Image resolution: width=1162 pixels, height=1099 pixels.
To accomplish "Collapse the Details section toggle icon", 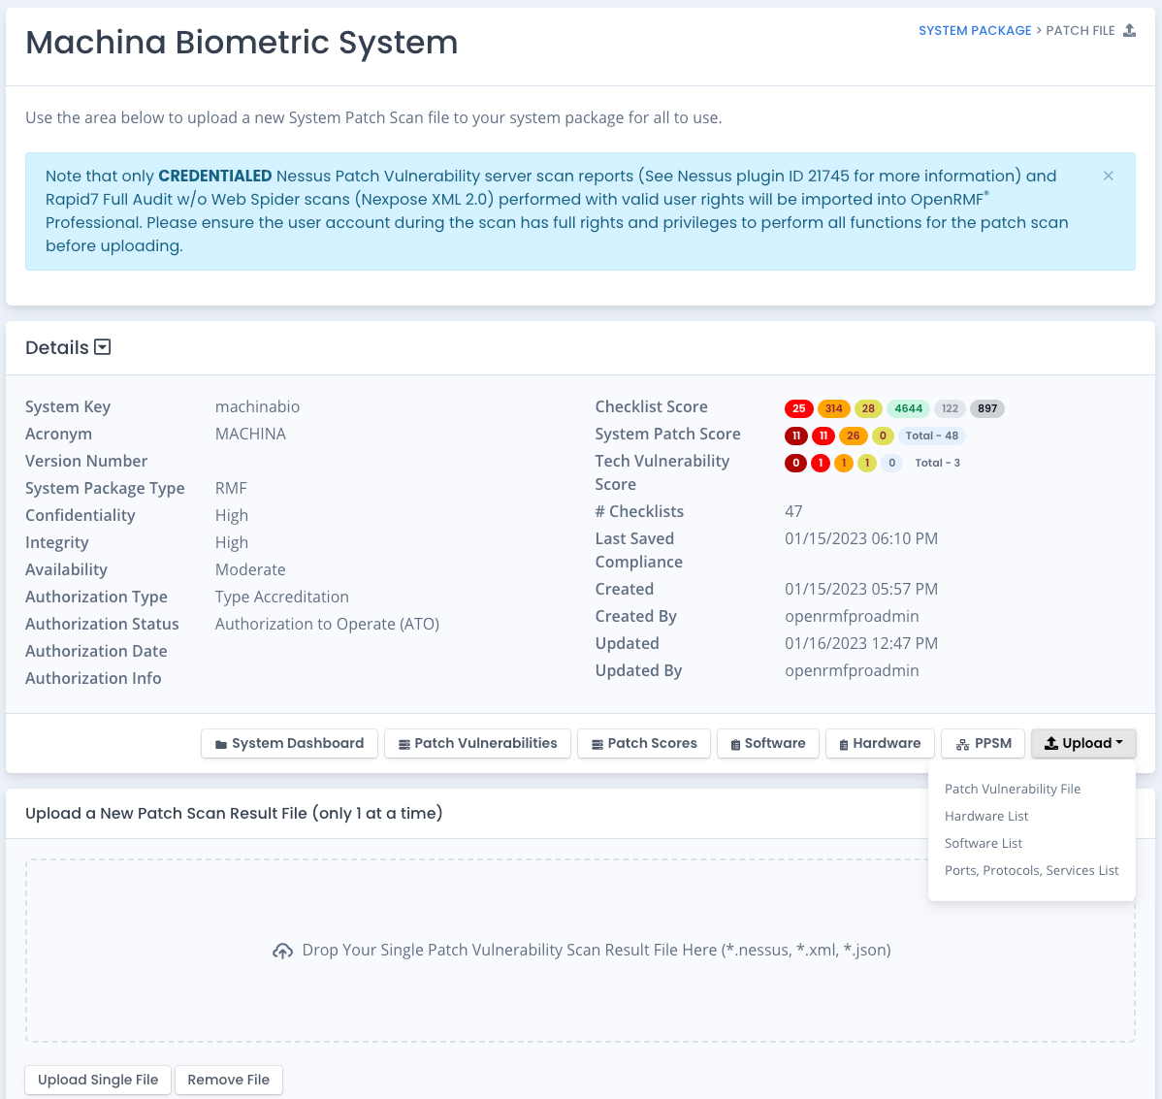I will 103,347.
